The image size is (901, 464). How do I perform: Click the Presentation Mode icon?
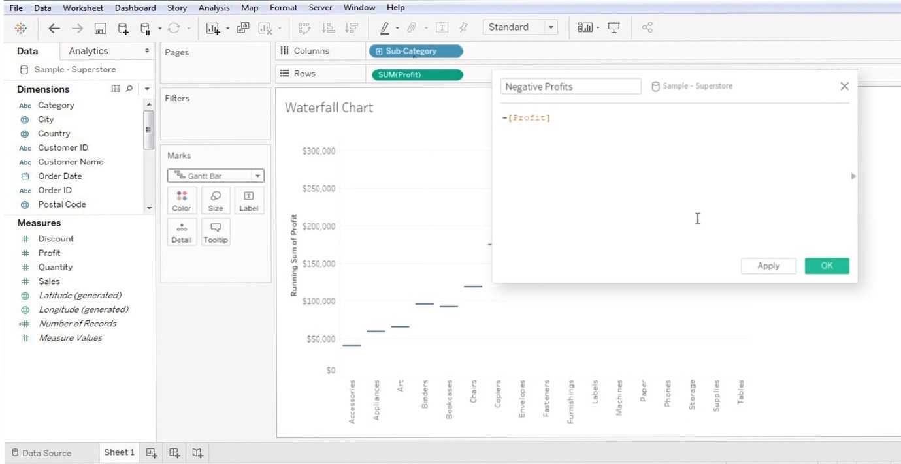click(x=614, y=27)
